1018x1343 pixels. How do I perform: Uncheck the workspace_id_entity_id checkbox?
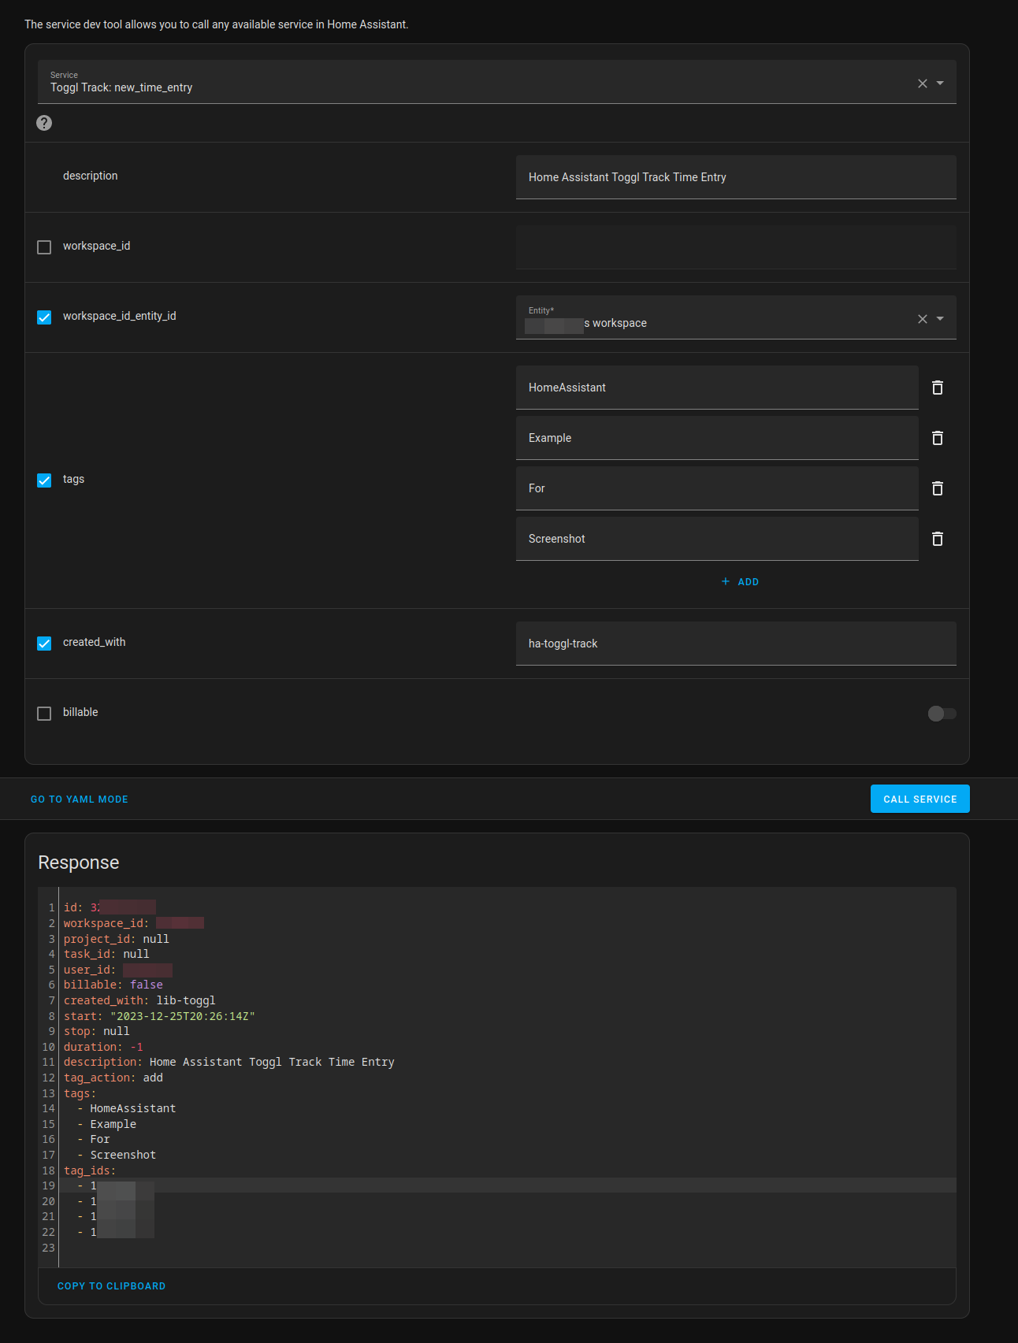point(44,317)
